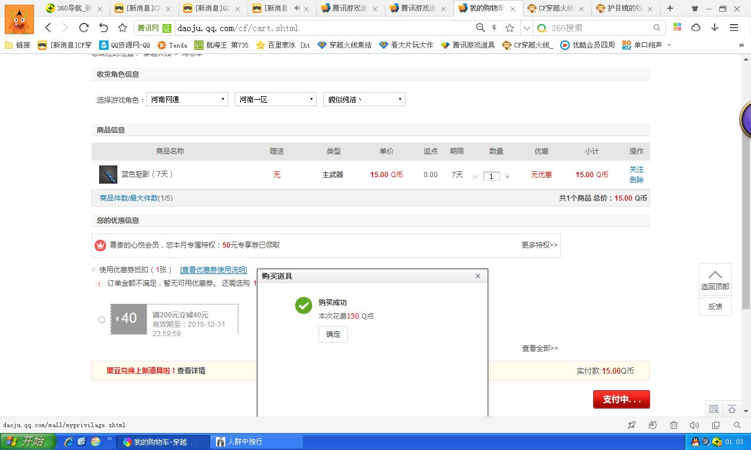Viewport: 751px width, 450px height.
Task: Close the 购买道具 dialog with X
Action: tap(478, 276)
